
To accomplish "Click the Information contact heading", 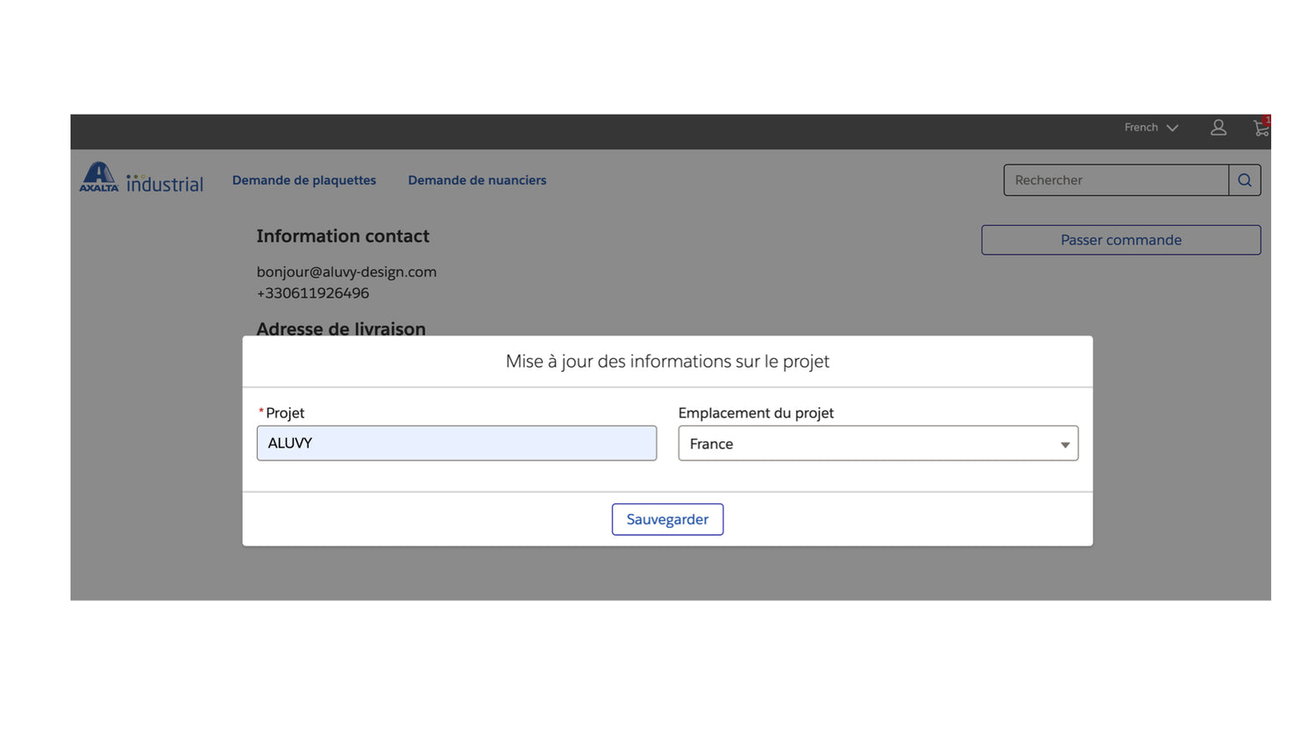I will pyautogui.click(x=343, y=236).
